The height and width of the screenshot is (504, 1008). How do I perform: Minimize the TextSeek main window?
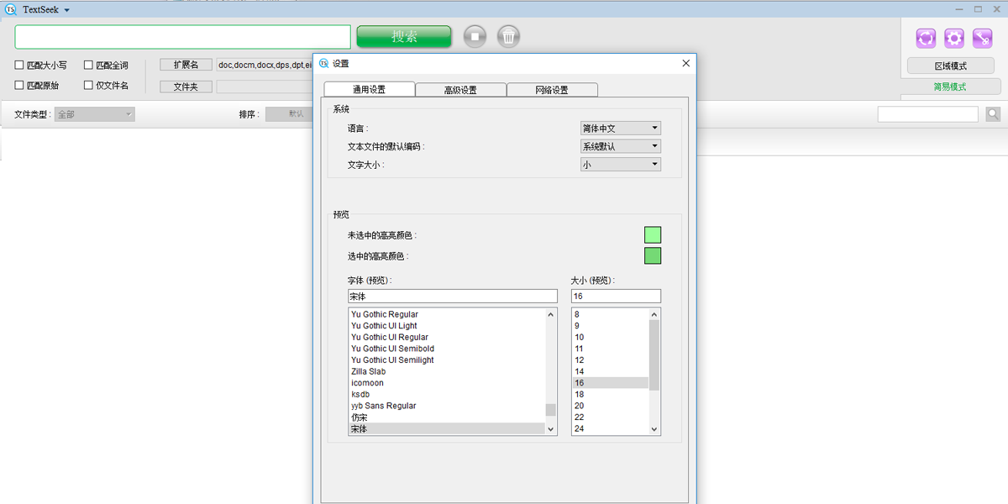tap(959, 8)
